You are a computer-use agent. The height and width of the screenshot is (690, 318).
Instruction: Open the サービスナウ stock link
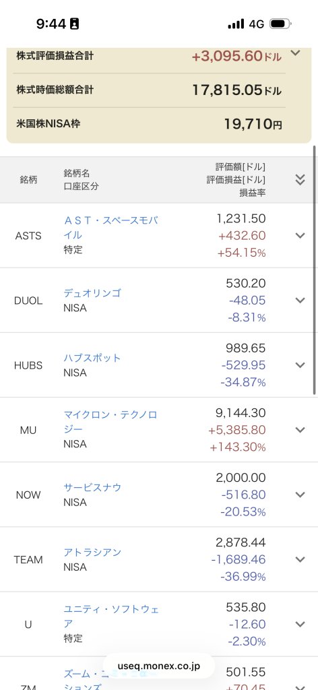[92, 487]
